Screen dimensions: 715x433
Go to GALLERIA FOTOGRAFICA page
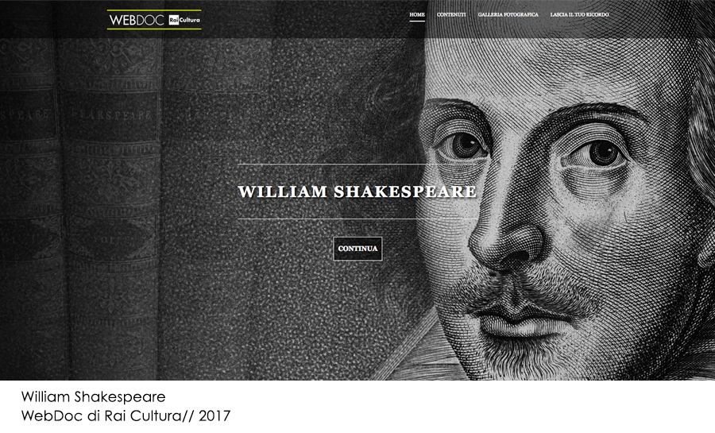(x=508, y=14)
